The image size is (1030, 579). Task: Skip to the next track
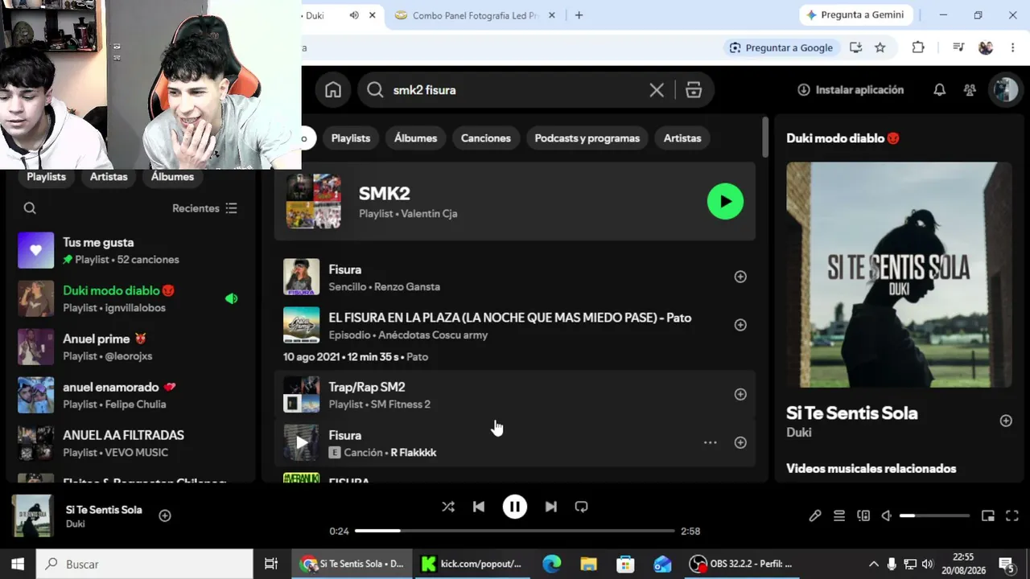pyautogui.click(x=551, y=507)
